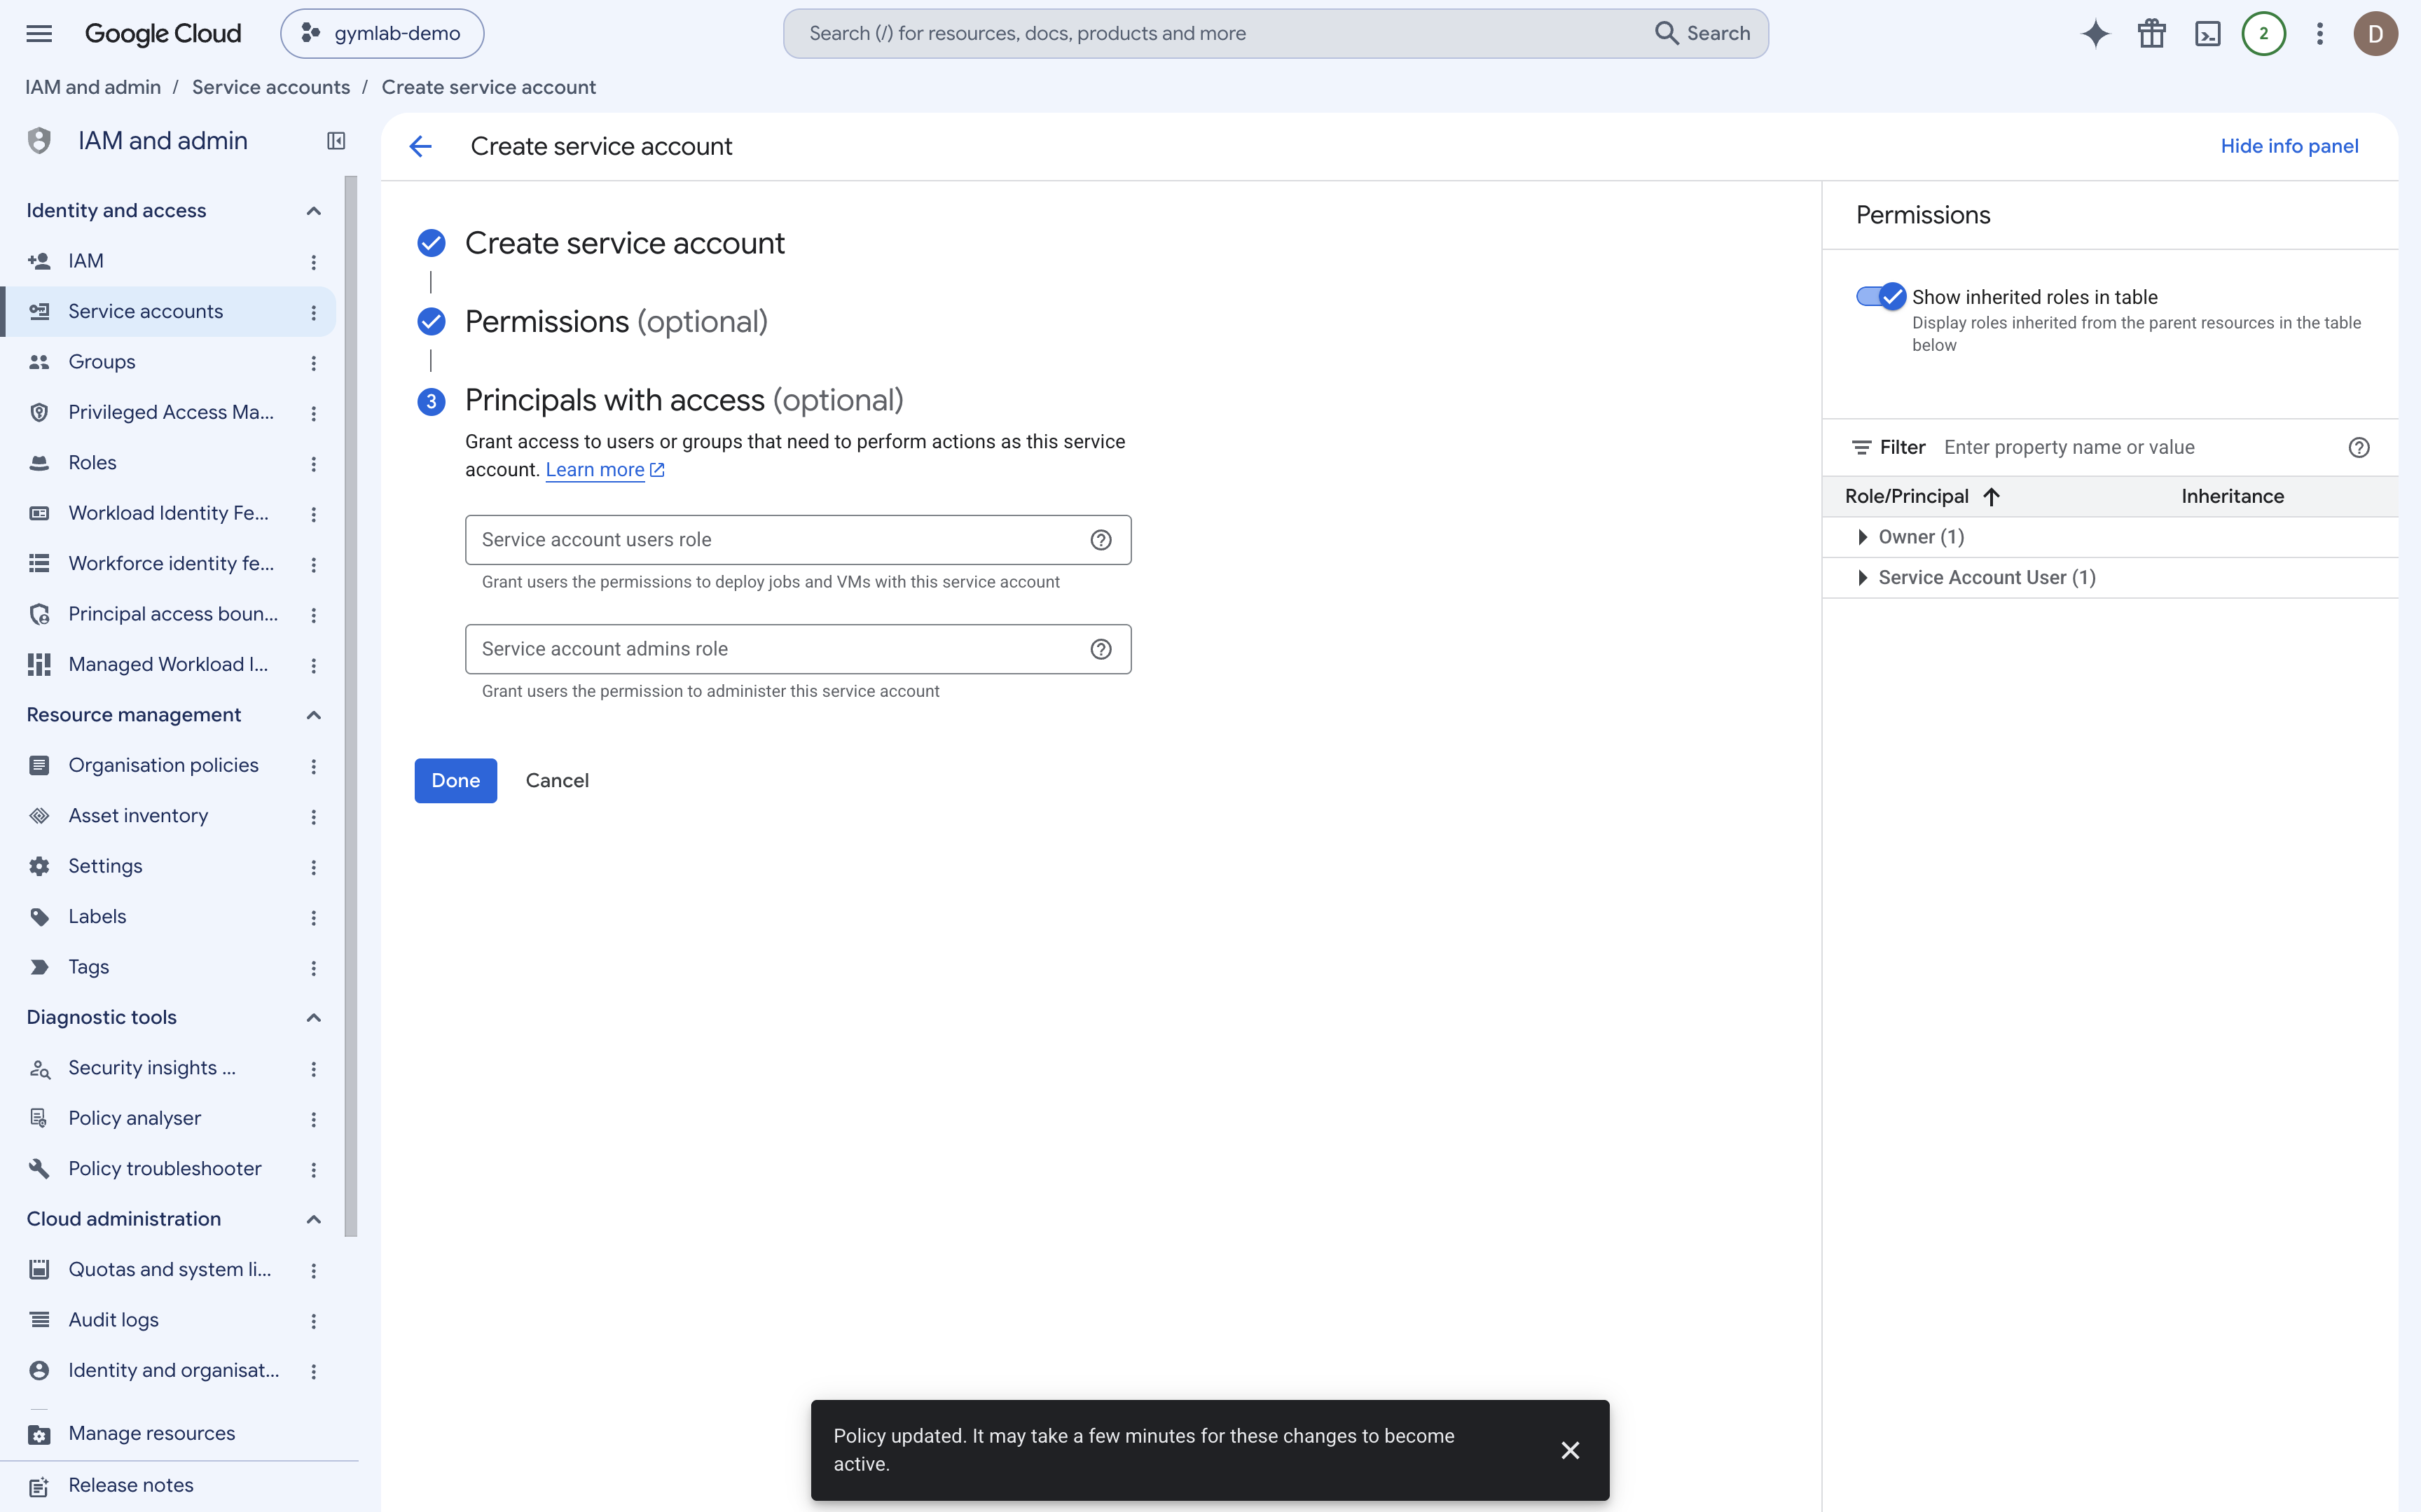Open more options for Audit logs item
The width and height of the screenshot is (2421, 1512).
coord(314,1320)
